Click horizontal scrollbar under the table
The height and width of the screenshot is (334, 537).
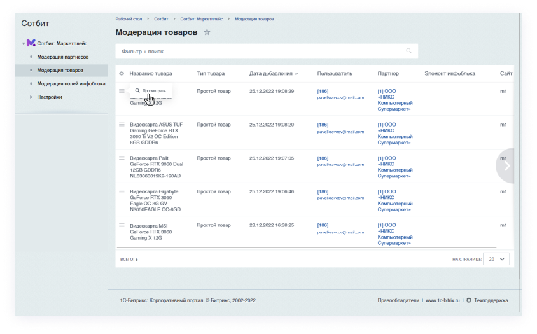(307, 247)
